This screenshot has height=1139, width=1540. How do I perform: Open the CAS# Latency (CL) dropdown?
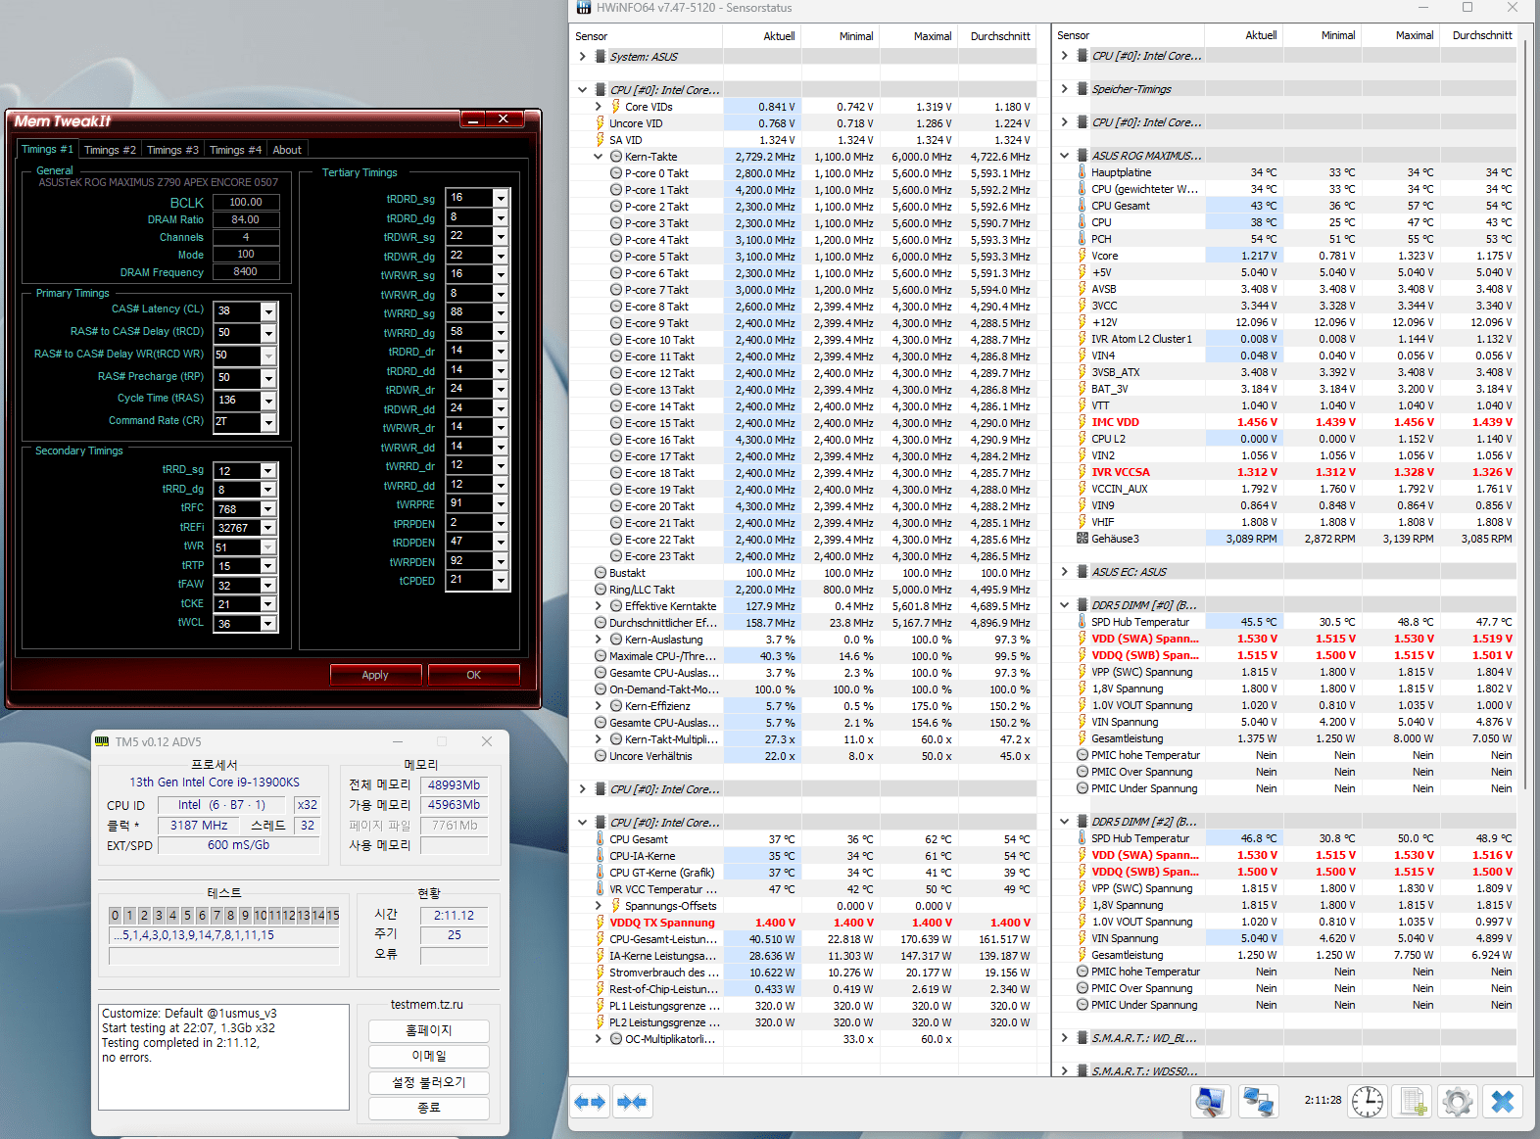(x=267, y=311)
